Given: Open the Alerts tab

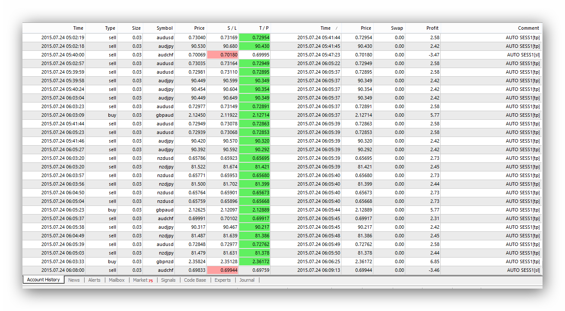Looking at the screenshot, I should tap(94, 280).
